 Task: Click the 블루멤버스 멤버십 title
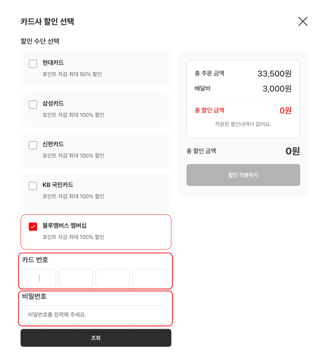click(x=64, y=225)
